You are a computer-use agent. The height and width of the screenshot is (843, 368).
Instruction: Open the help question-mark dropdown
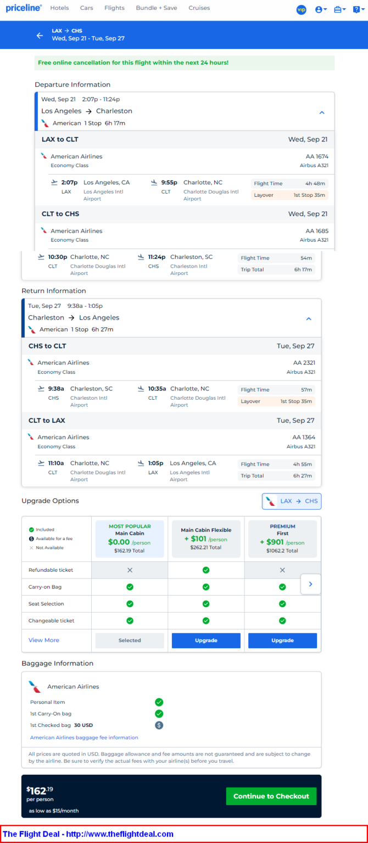(x=358, y=9)
